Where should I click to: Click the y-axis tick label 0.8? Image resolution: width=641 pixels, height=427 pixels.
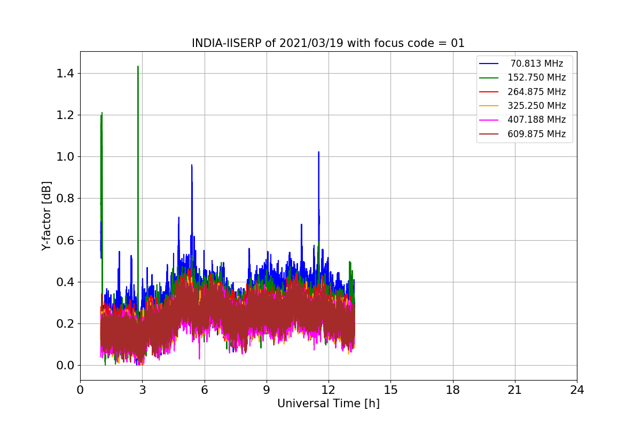[x=65, y=199]
